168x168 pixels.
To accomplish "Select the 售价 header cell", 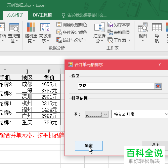I will click(x=49, y=78).
